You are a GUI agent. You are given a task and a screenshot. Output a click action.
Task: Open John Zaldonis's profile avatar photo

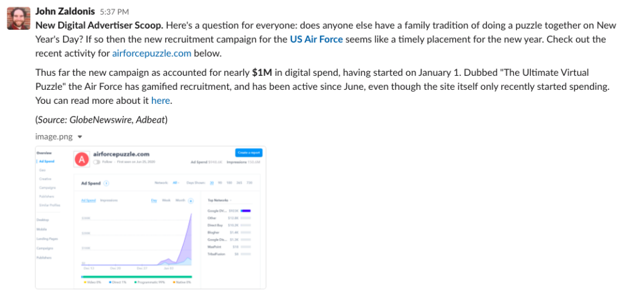(19, 18)
